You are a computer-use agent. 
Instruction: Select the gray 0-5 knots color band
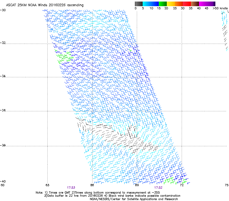point(139,4)
